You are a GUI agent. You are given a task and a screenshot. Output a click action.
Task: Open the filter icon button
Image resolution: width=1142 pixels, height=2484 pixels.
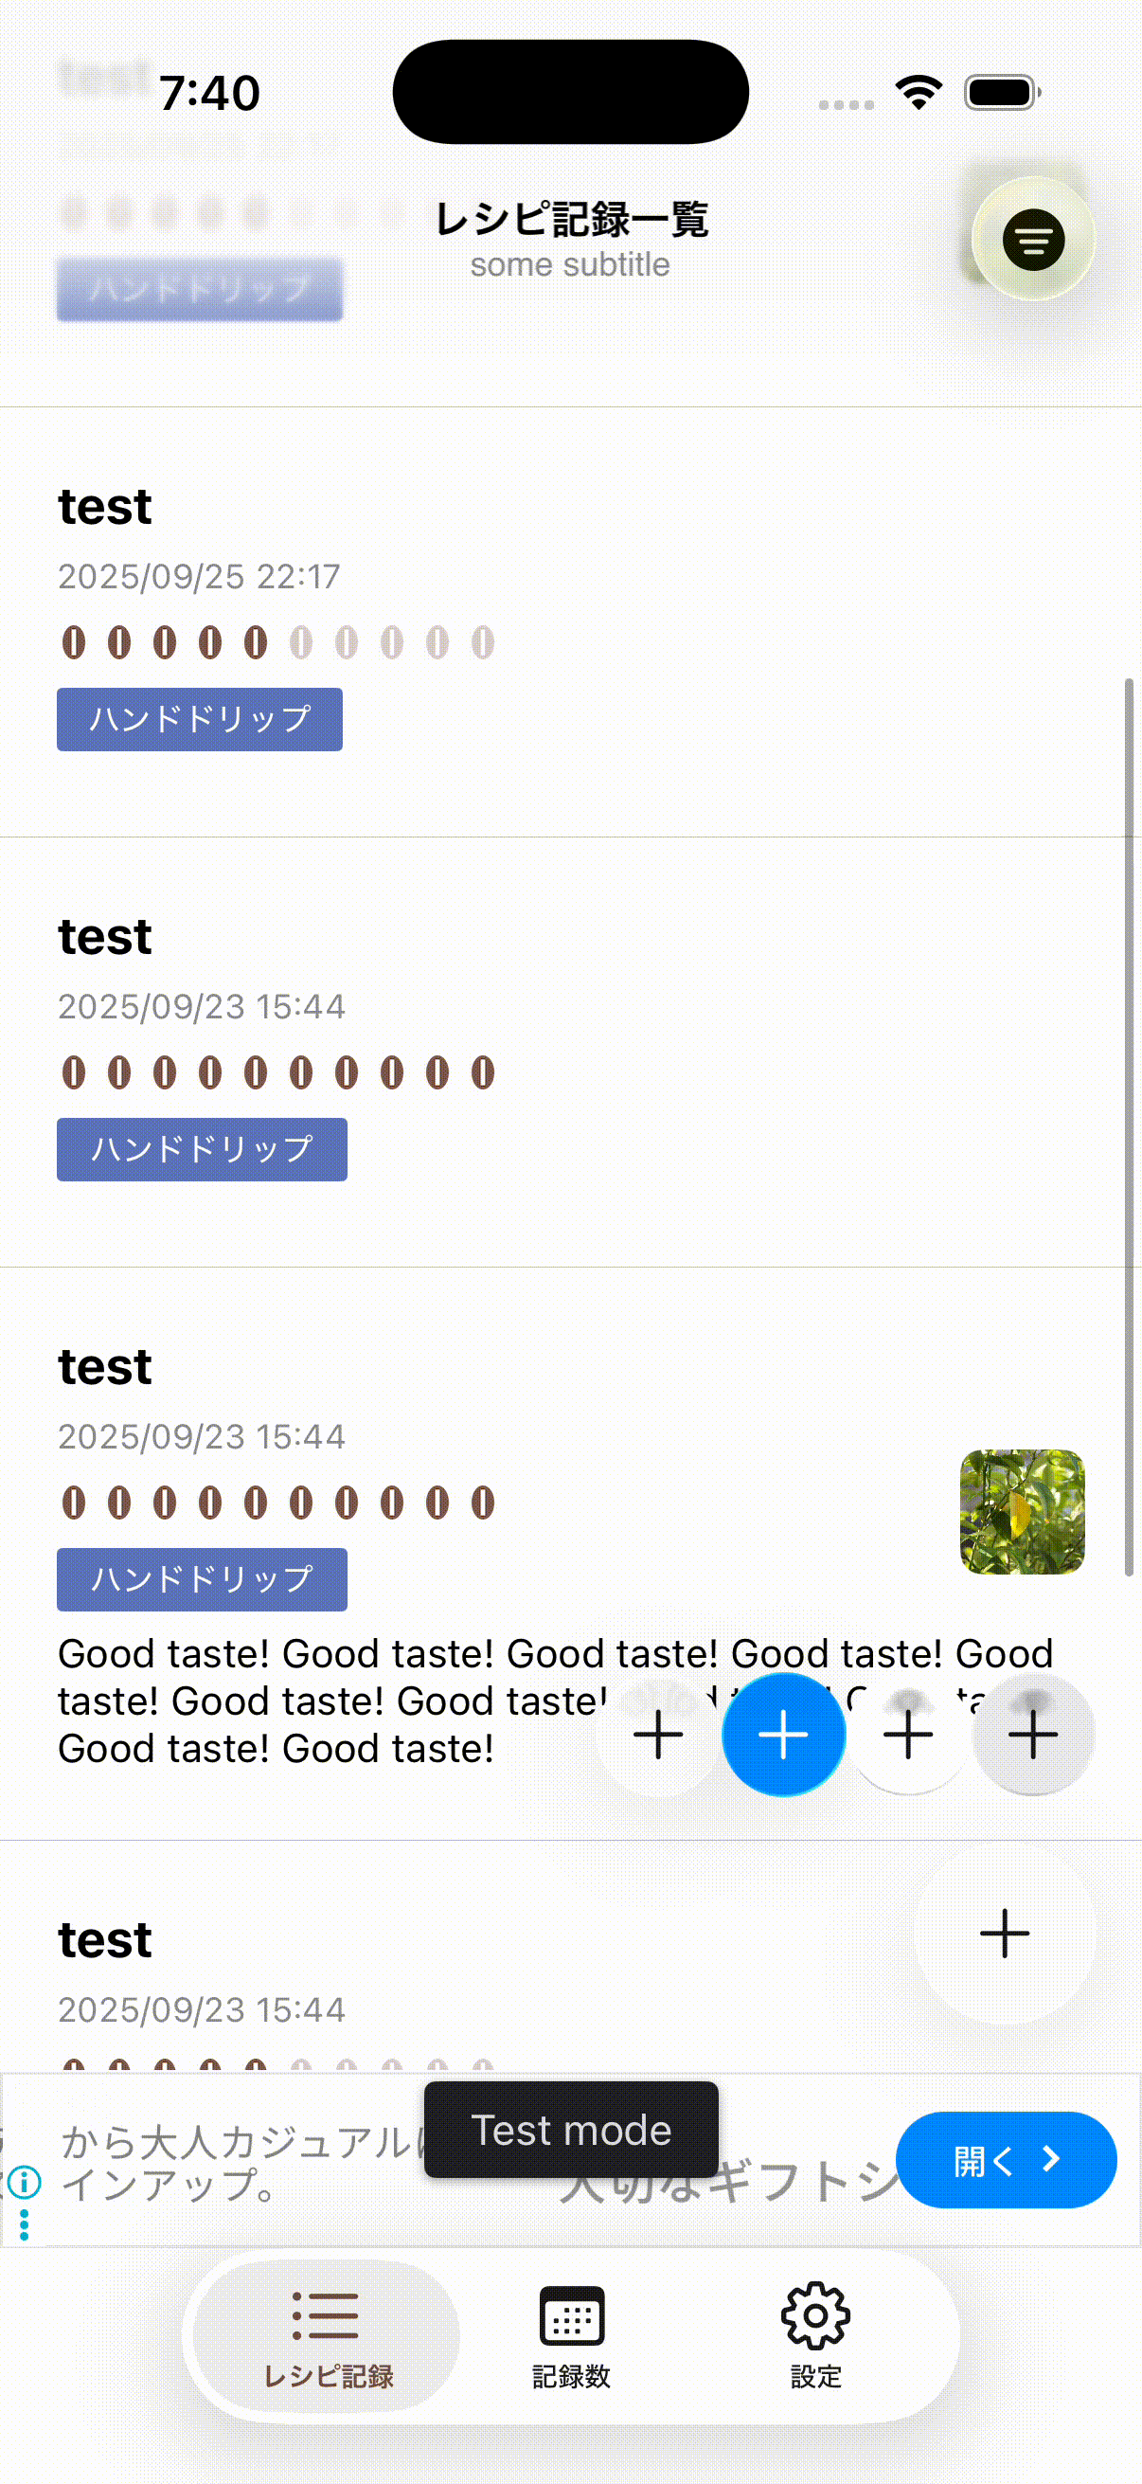(x=1033, y=239)
